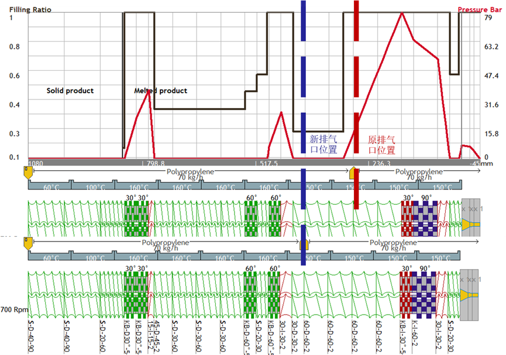The height and width of the screenshot is (355, 506).
Task: Click the 60°C barrel segment on the lower barrel
Action: point(50,258)
